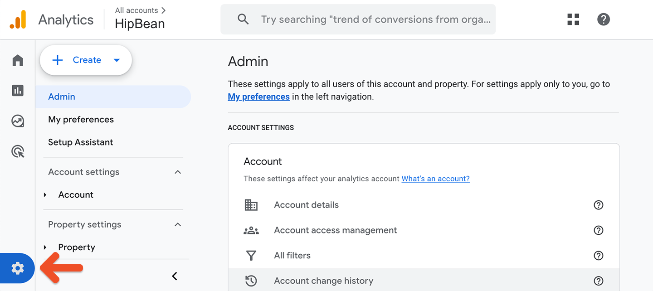The width and height of the screenshot is (653, 291).
Task: Collapse the Account settings section
Action: point(178,172)
